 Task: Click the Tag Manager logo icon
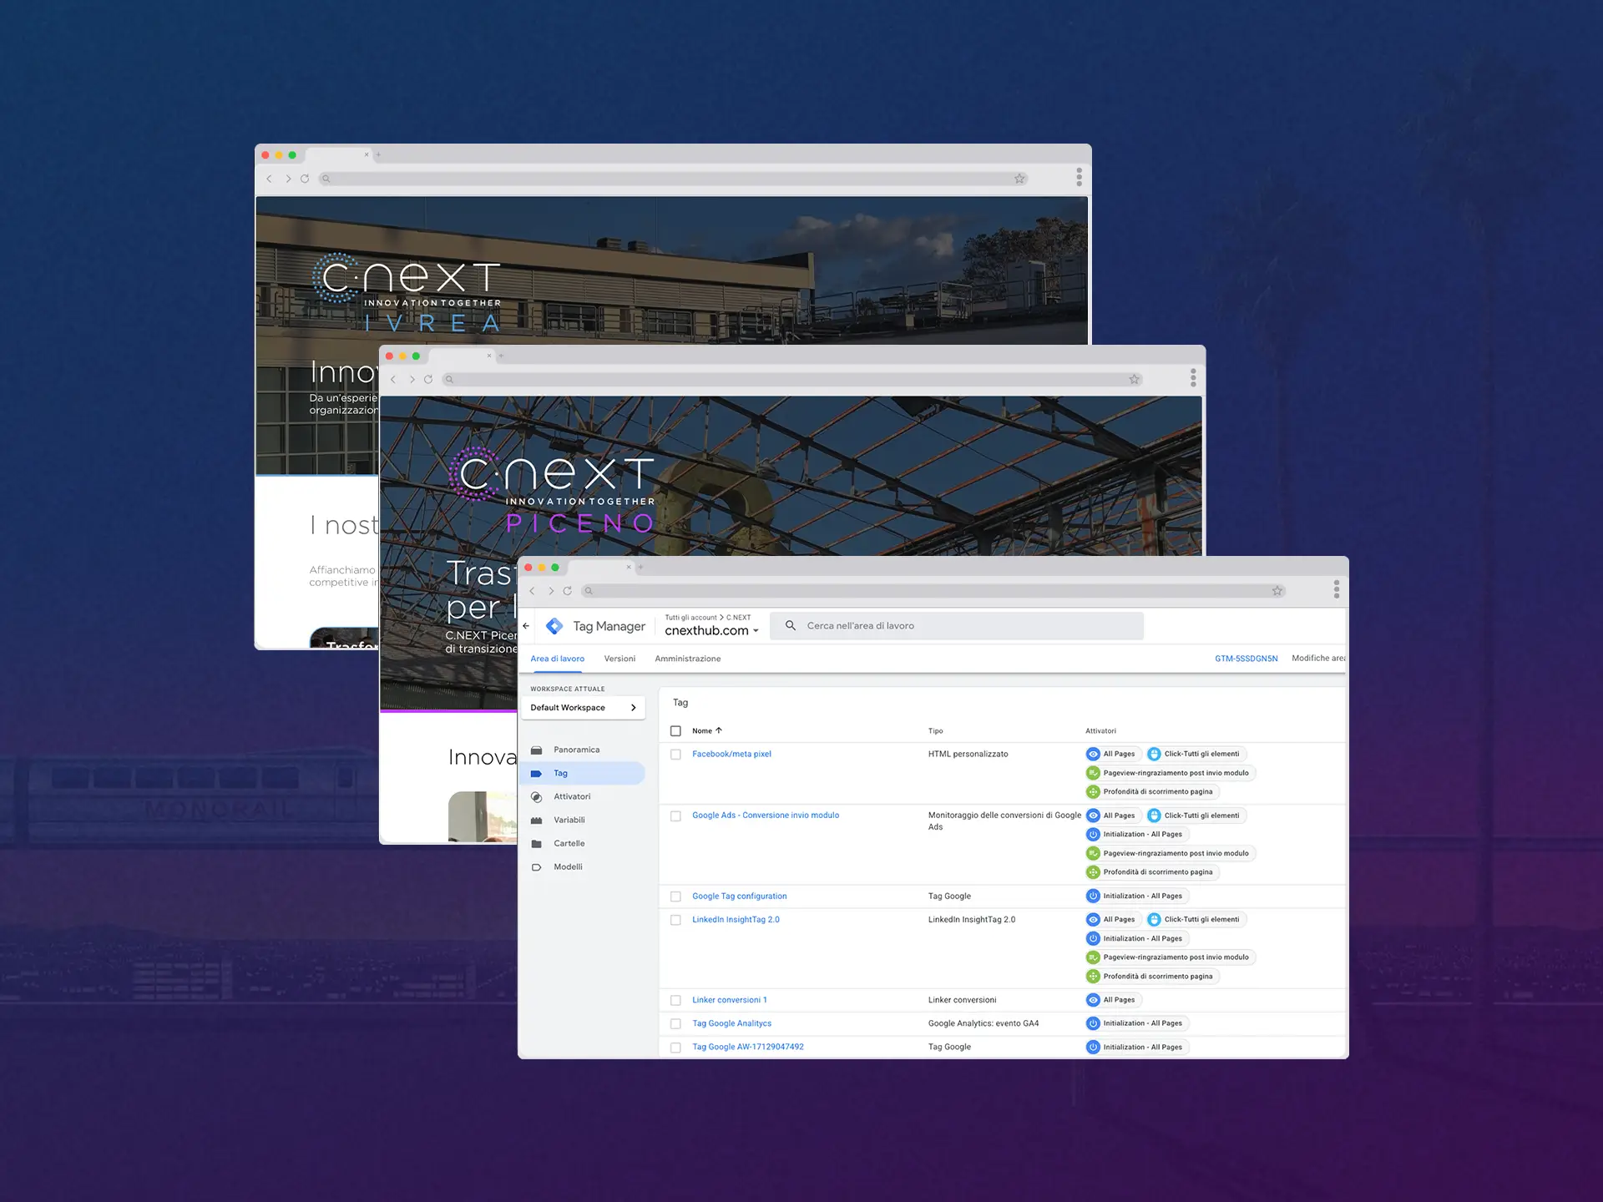click(554, 626)
